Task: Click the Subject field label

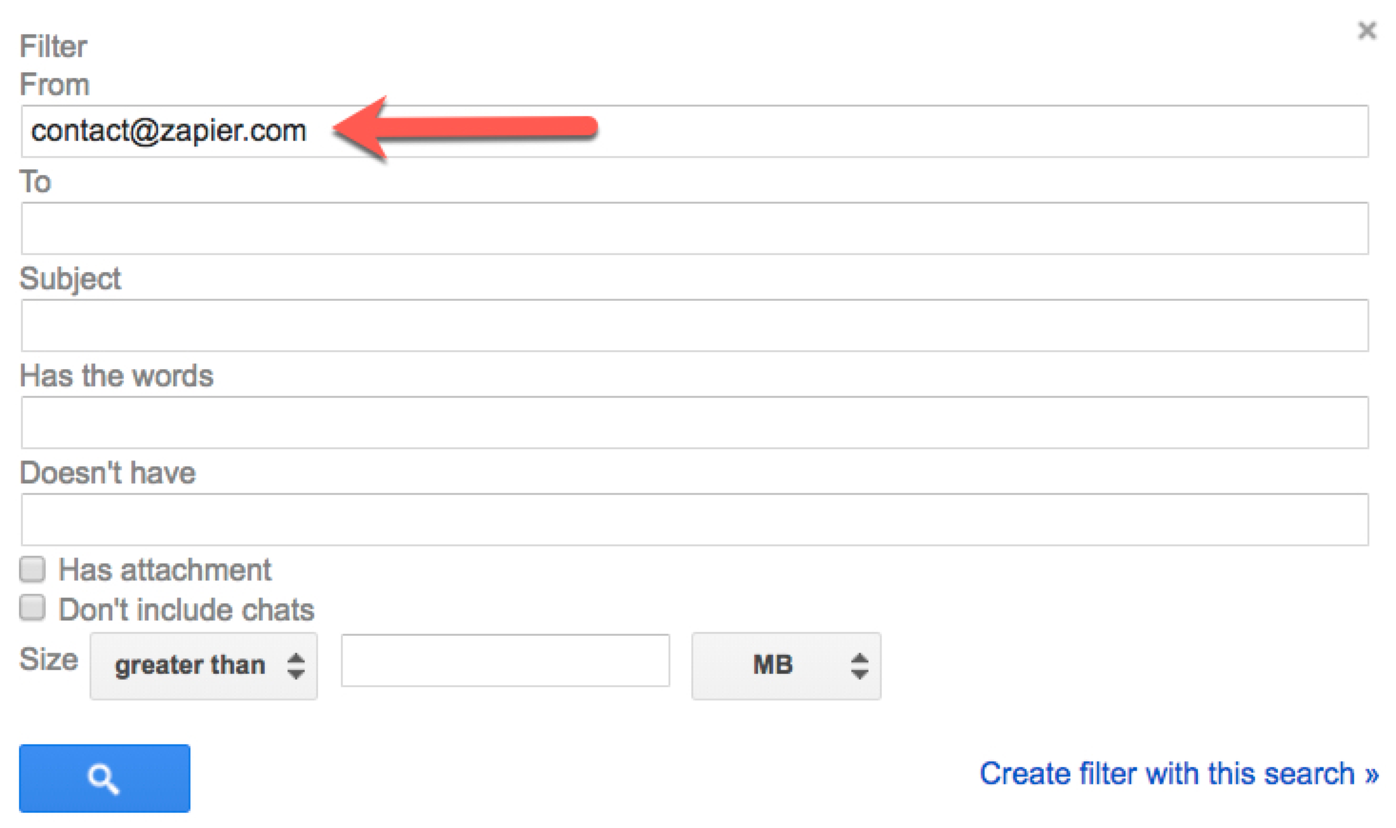Action: pyautogui.click(x=70, y=279)
